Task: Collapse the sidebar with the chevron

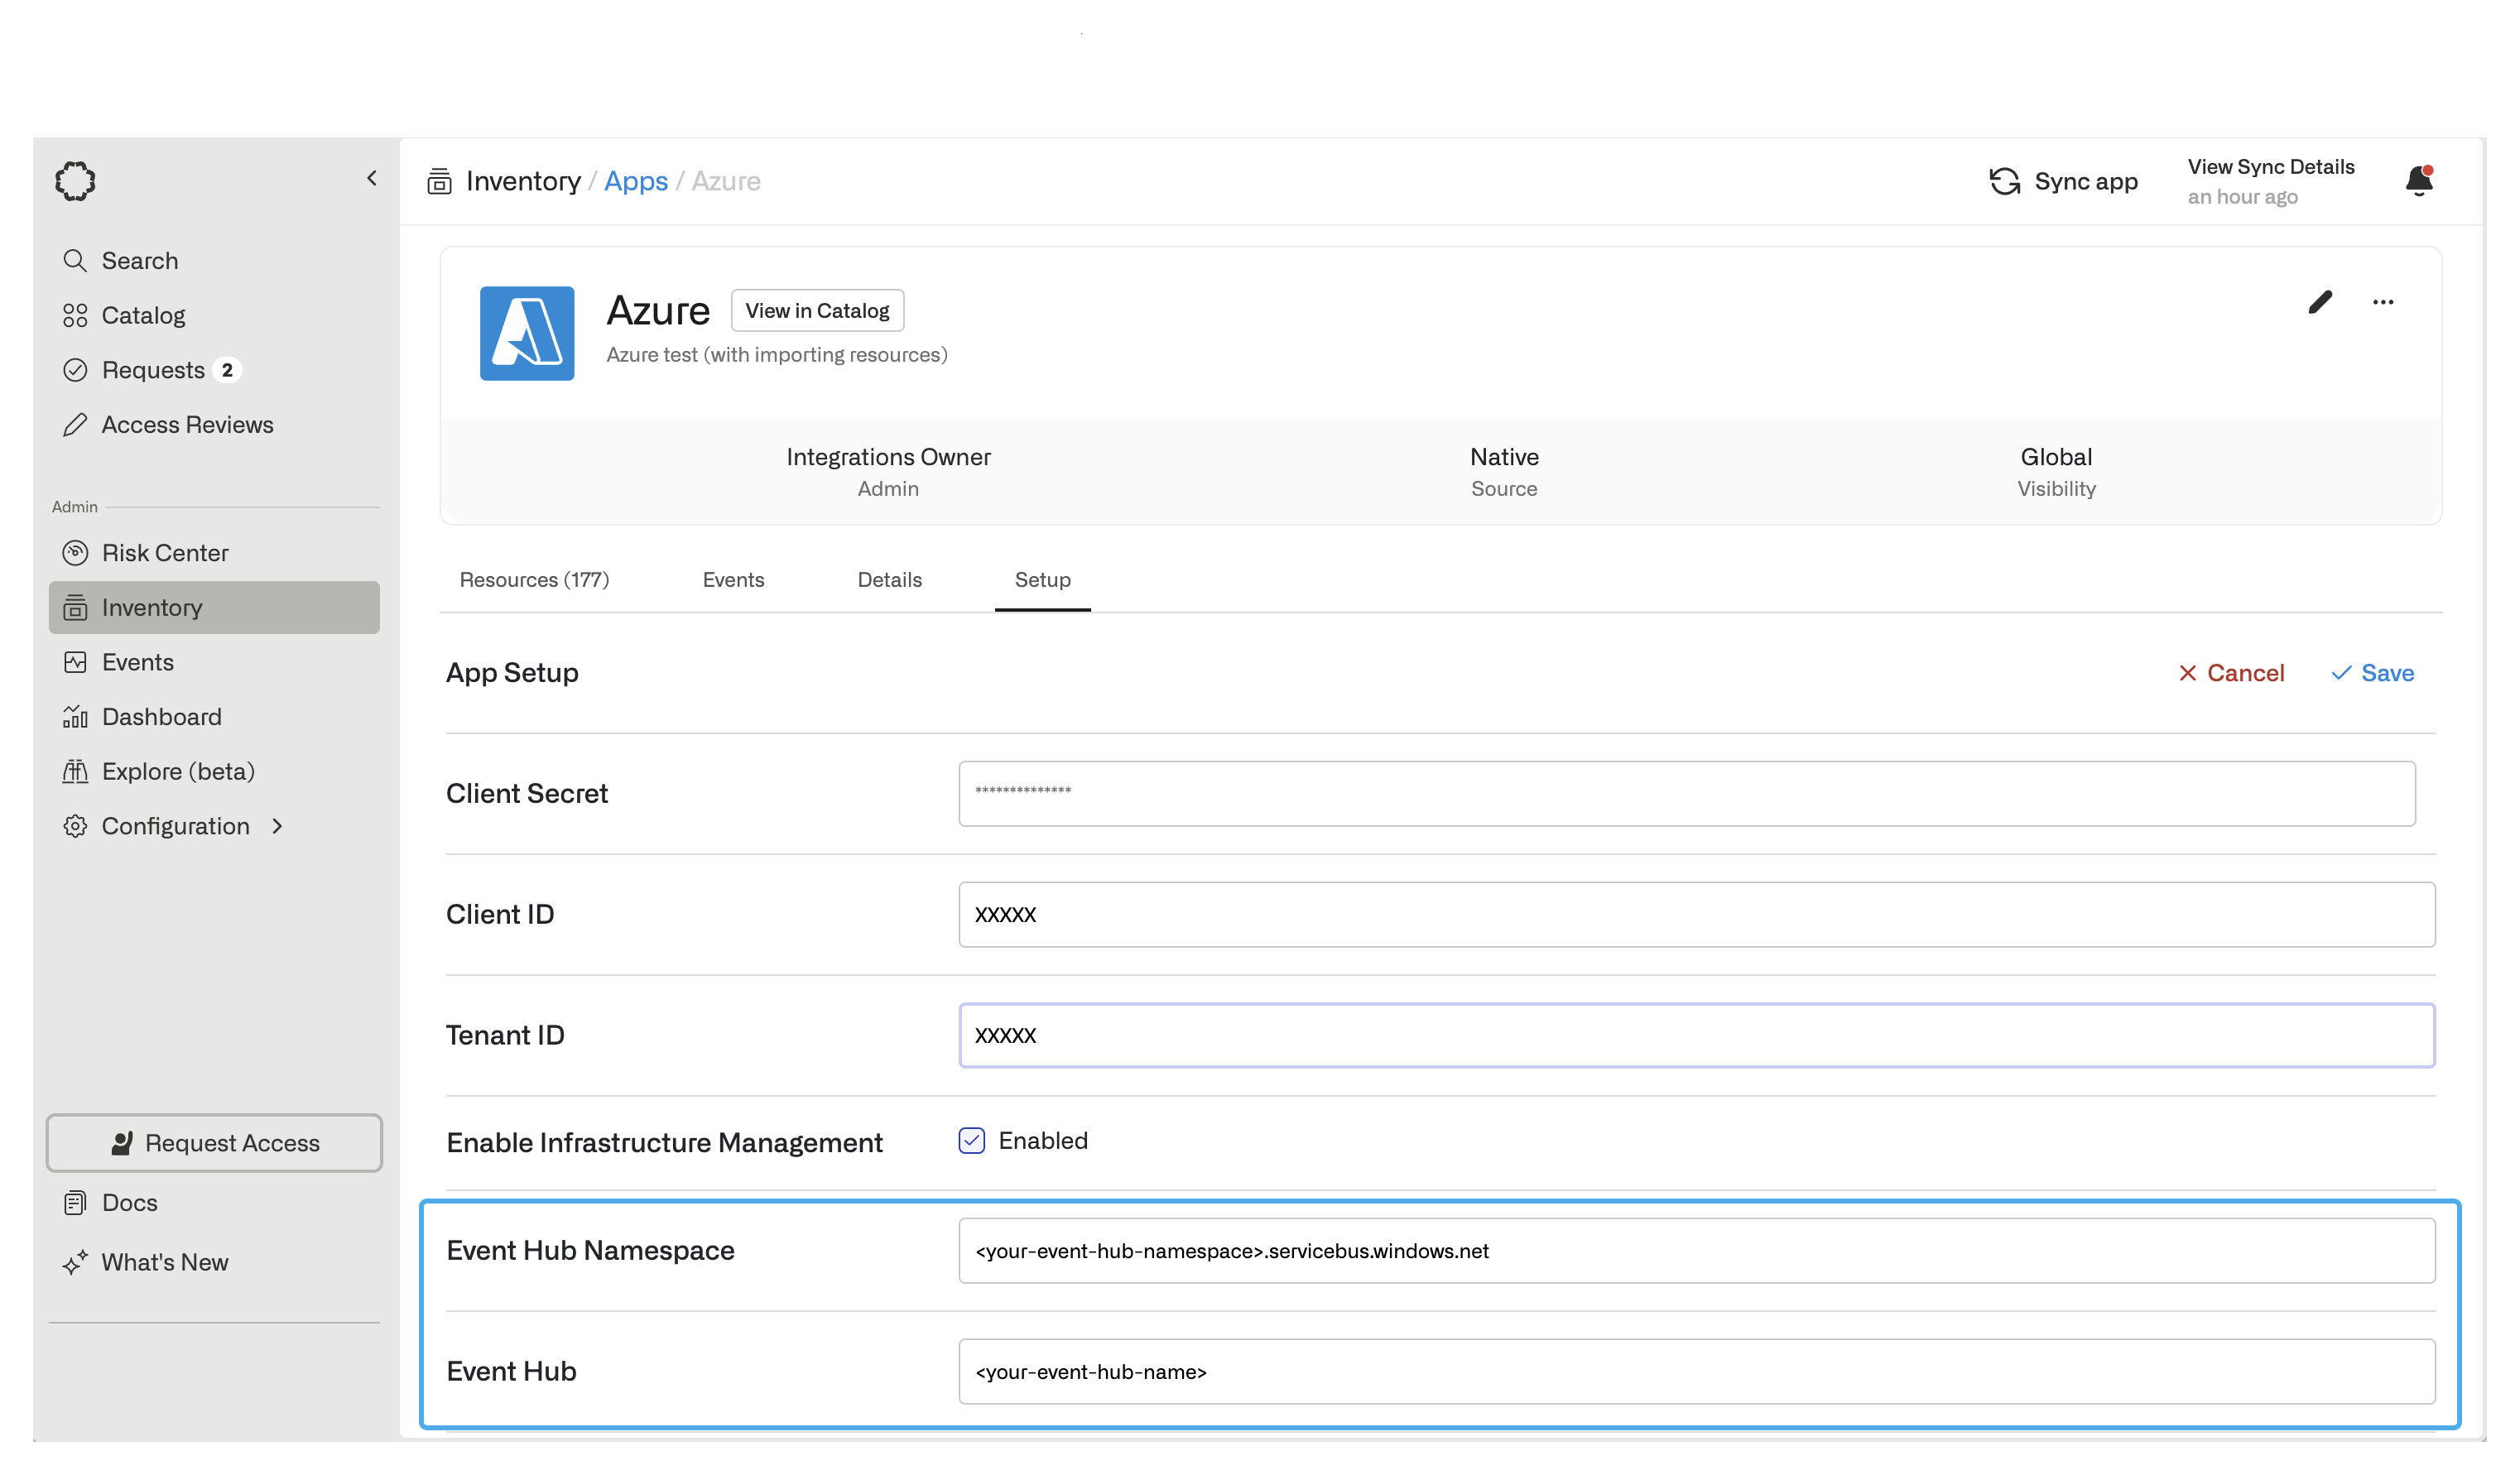Action: coord(372,178)
